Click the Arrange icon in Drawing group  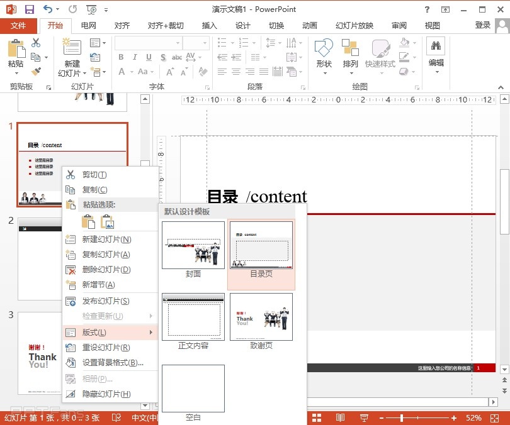(350, 50)
